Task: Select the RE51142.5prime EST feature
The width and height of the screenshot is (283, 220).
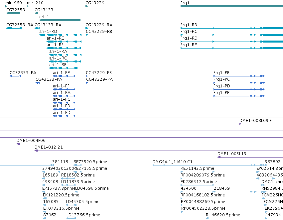Action: [198, 172]
